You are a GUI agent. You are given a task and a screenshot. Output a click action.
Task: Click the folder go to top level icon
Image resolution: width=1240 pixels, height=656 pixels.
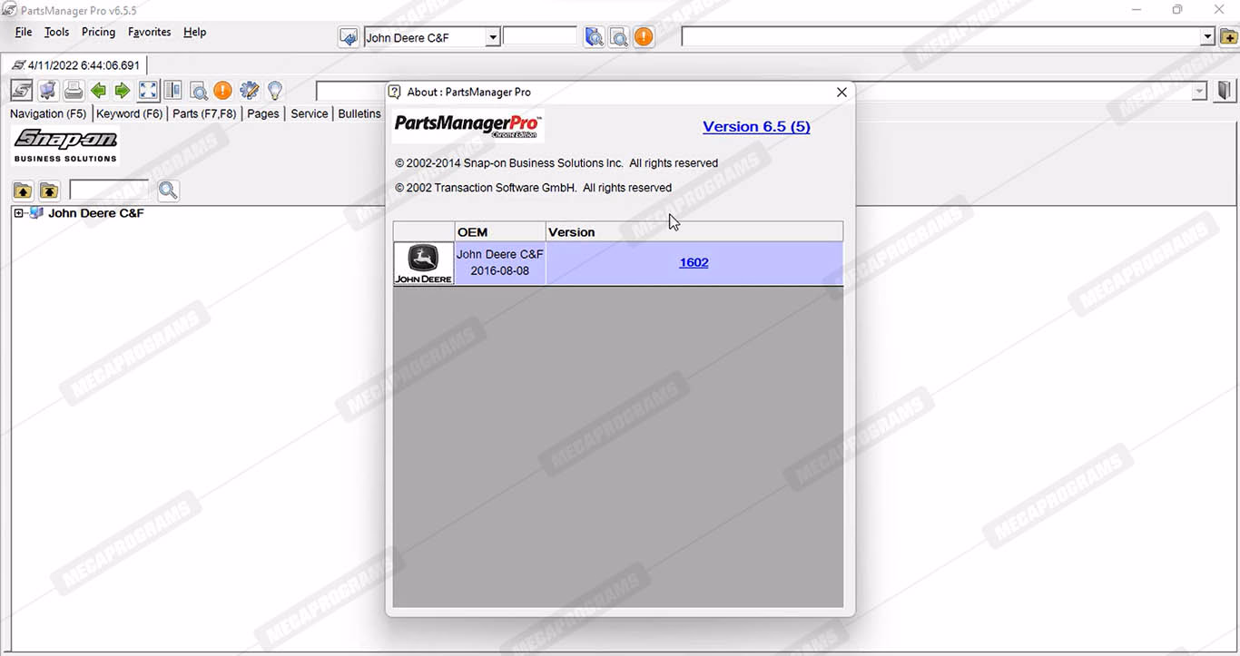click(49, 191)
